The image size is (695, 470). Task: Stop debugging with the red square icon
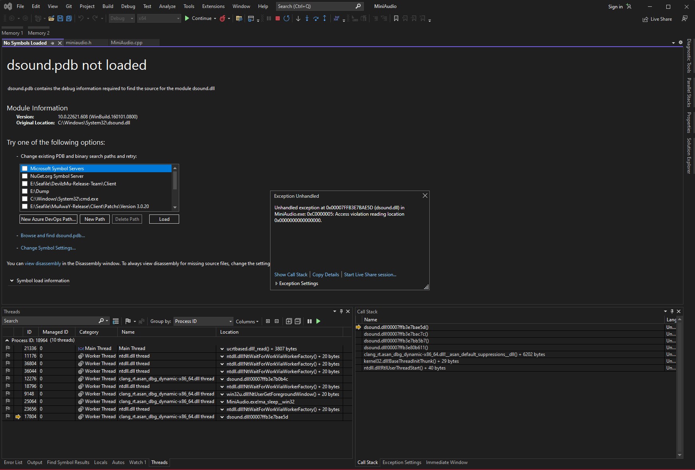(277, 18)
